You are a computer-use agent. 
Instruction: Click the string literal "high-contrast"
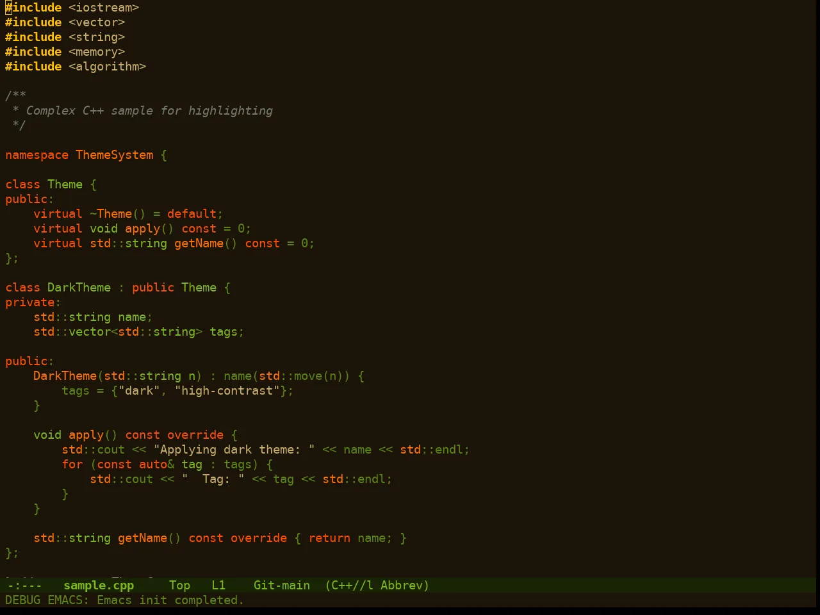(227, 391)
